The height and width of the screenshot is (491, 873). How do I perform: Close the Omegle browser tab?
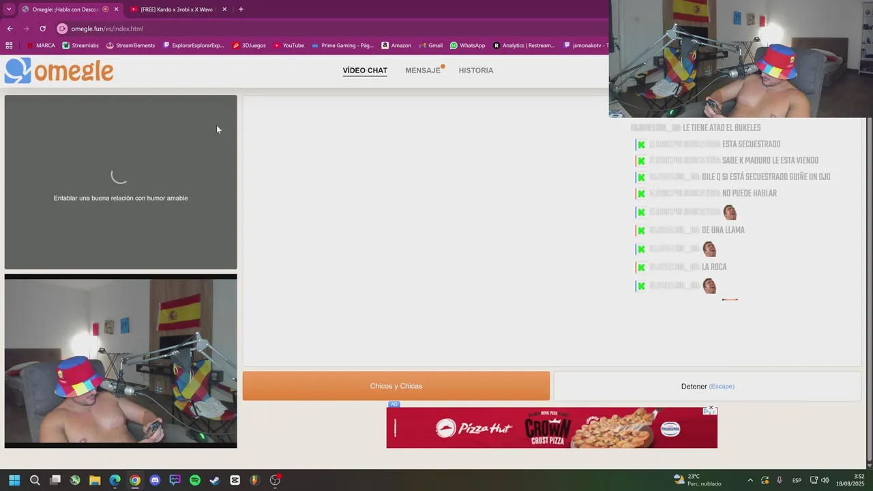[116, 10]
